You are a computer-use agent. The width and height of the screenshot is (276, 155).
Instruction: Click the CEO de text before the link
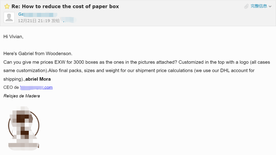point(11,87)
